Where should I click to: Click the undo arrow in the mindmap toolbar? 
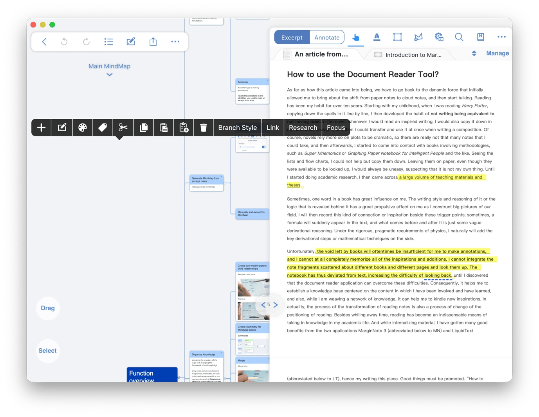tap(64, 42)
